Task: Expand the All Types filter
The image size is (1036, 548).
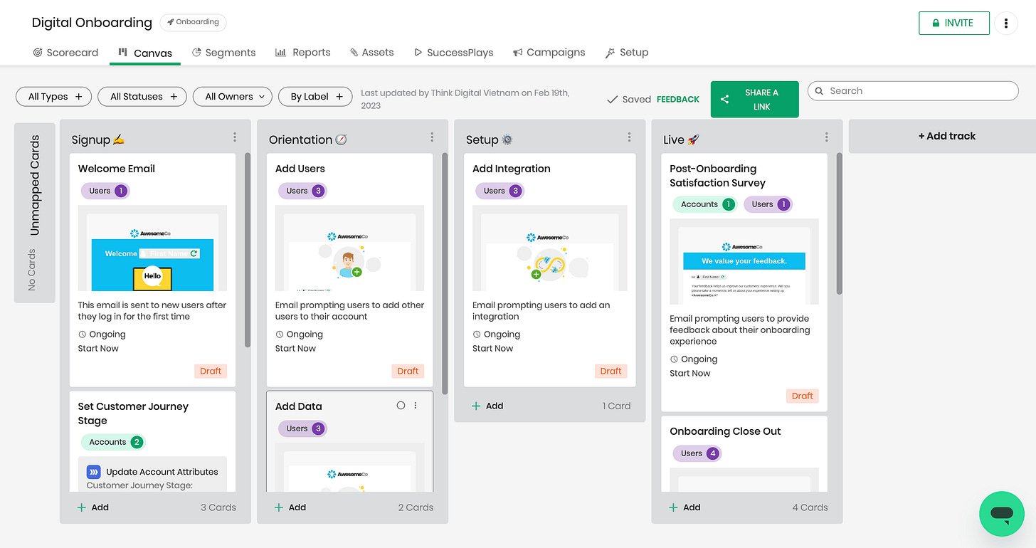Action: (x=54, y=97)
